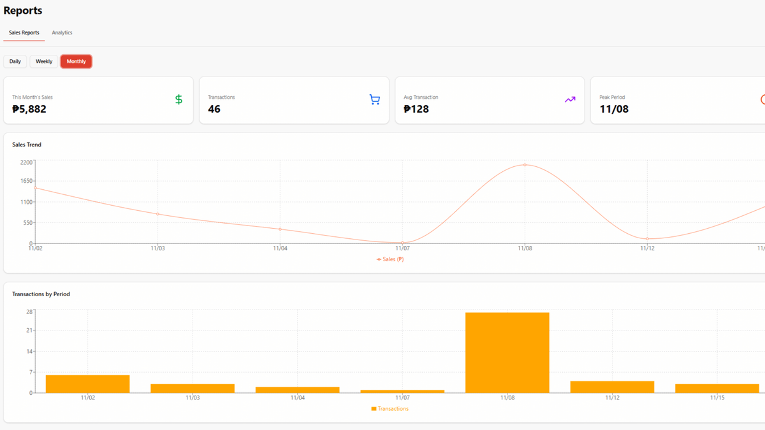Click the Sales (₱) legend marker
Image resolution: width=765 pixels, height=430 pixels.
(379, 259)
